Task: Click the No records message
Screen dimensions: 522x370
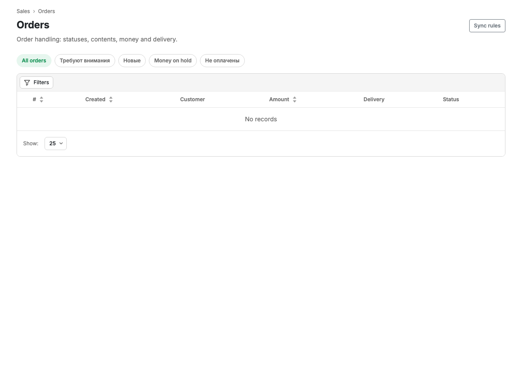Action: (261, 119)
